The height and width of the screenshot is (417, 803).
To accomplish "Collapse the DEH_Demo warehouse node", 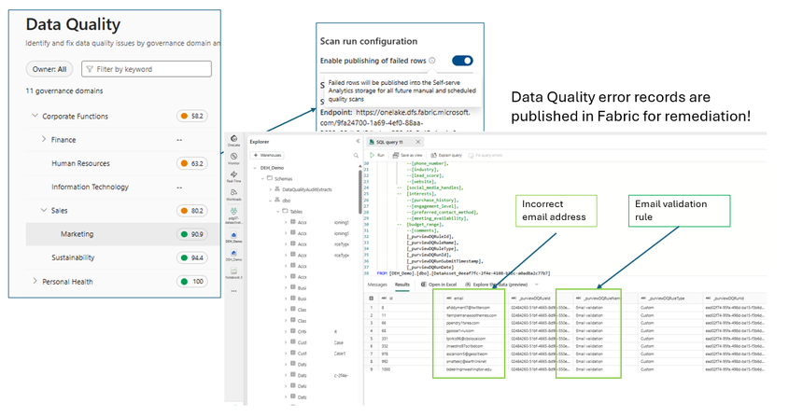I will tap(255, 168).
